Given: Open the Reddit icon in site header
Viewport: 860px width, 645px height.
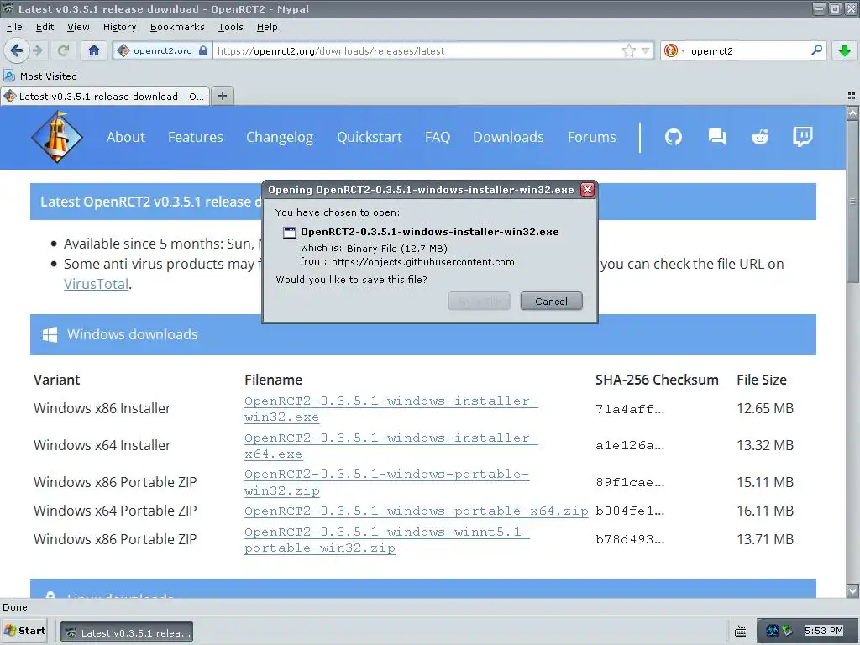Looking at the screenshot, I should (759, 137).
